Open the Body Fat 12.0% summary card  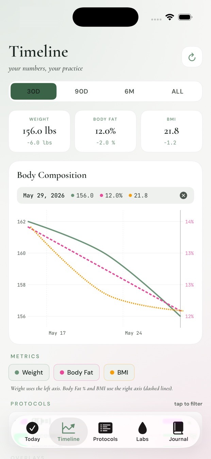point(105,131)
